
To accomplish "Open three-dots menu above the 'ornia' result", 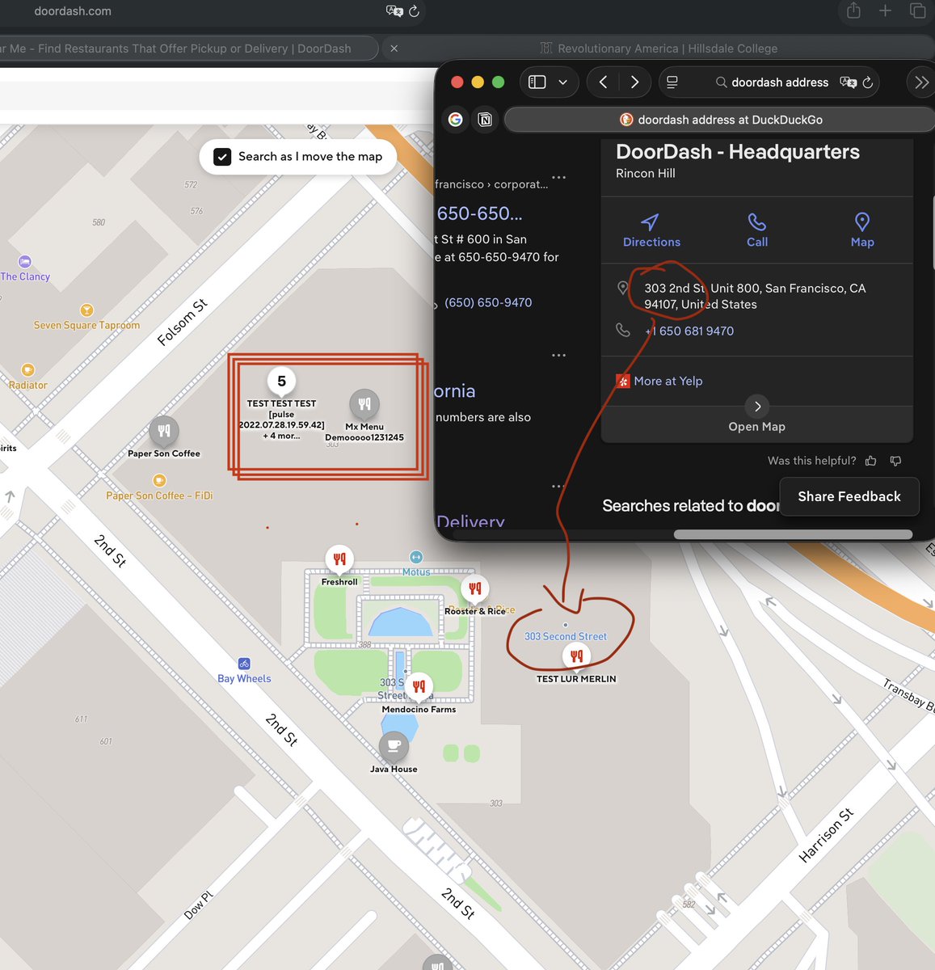I will tap(558, 355).
